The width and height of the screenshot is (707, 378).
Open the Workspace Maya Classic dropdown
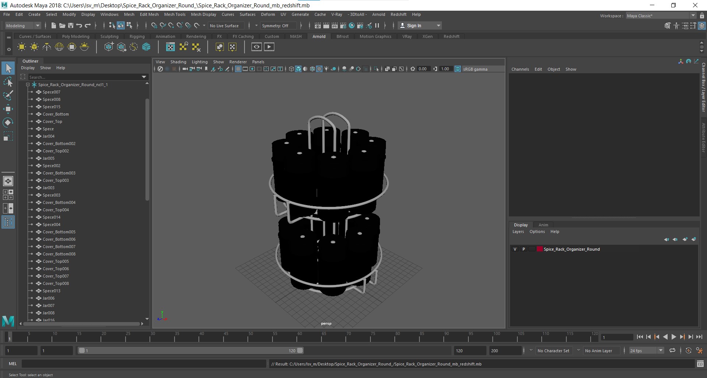[x=661, y=15]
